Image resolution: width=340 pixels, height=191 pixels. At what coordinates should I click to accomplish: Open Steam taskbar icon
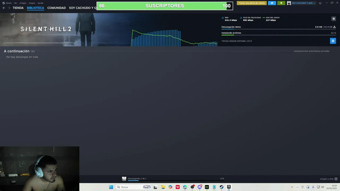pyautogui.click(x=222, y=187)
